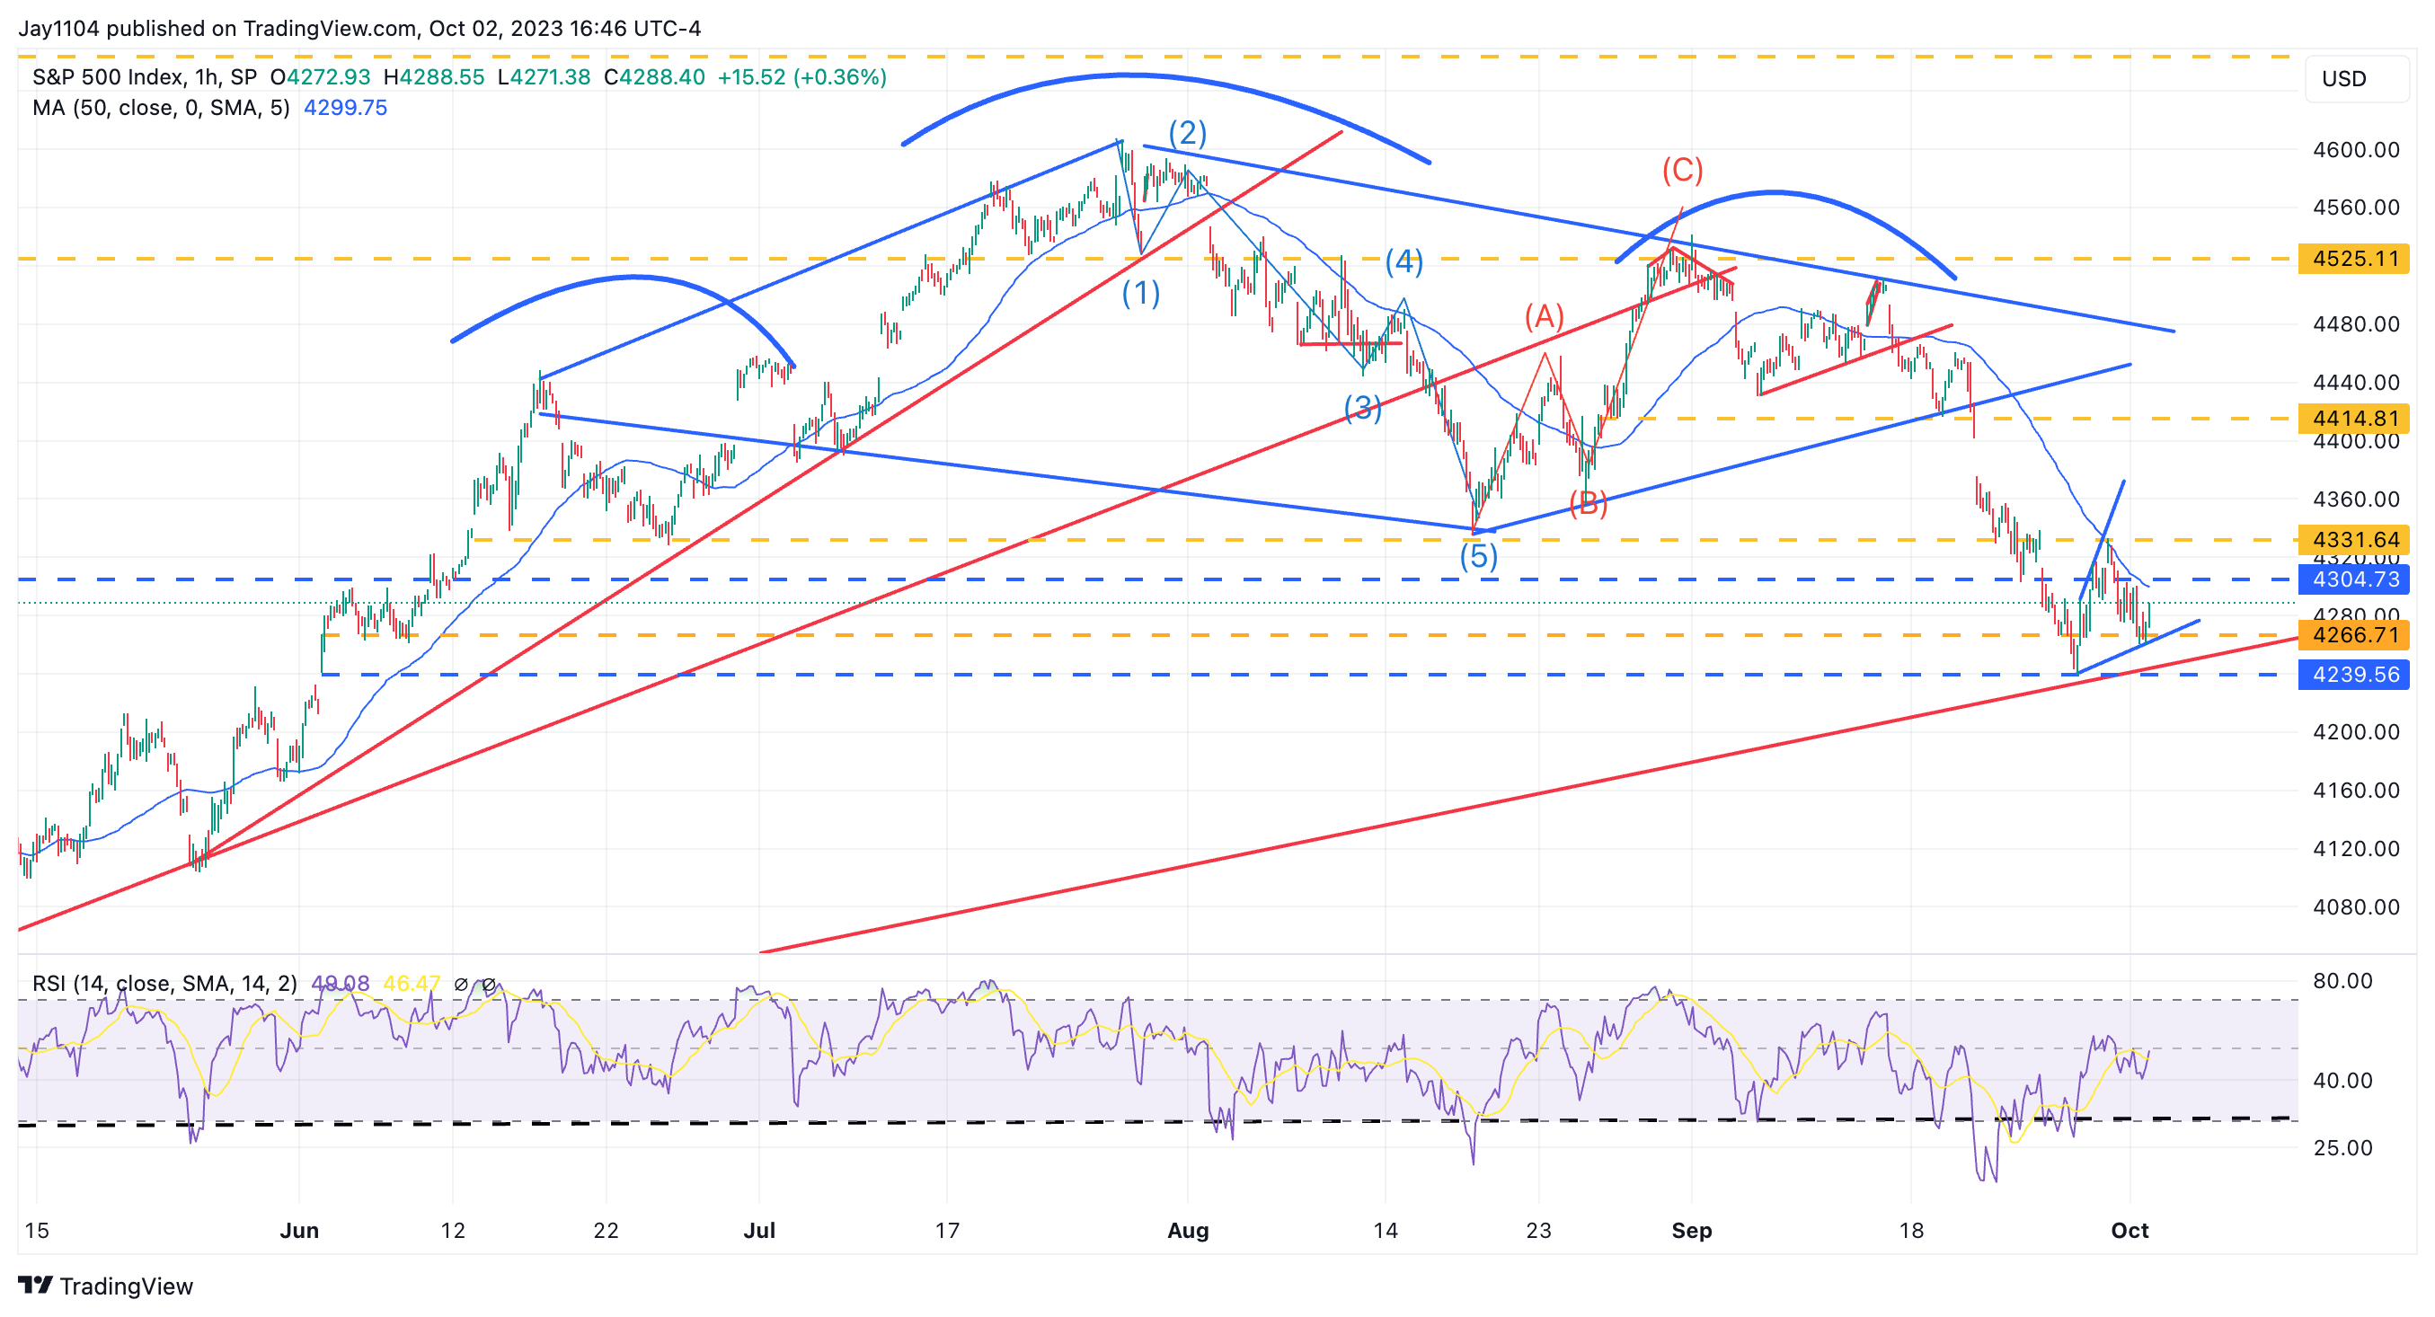This screenshot has width=2435, height=1317.
Task: Click the 4440.00 price axis value
Action: click(2356, 383)
